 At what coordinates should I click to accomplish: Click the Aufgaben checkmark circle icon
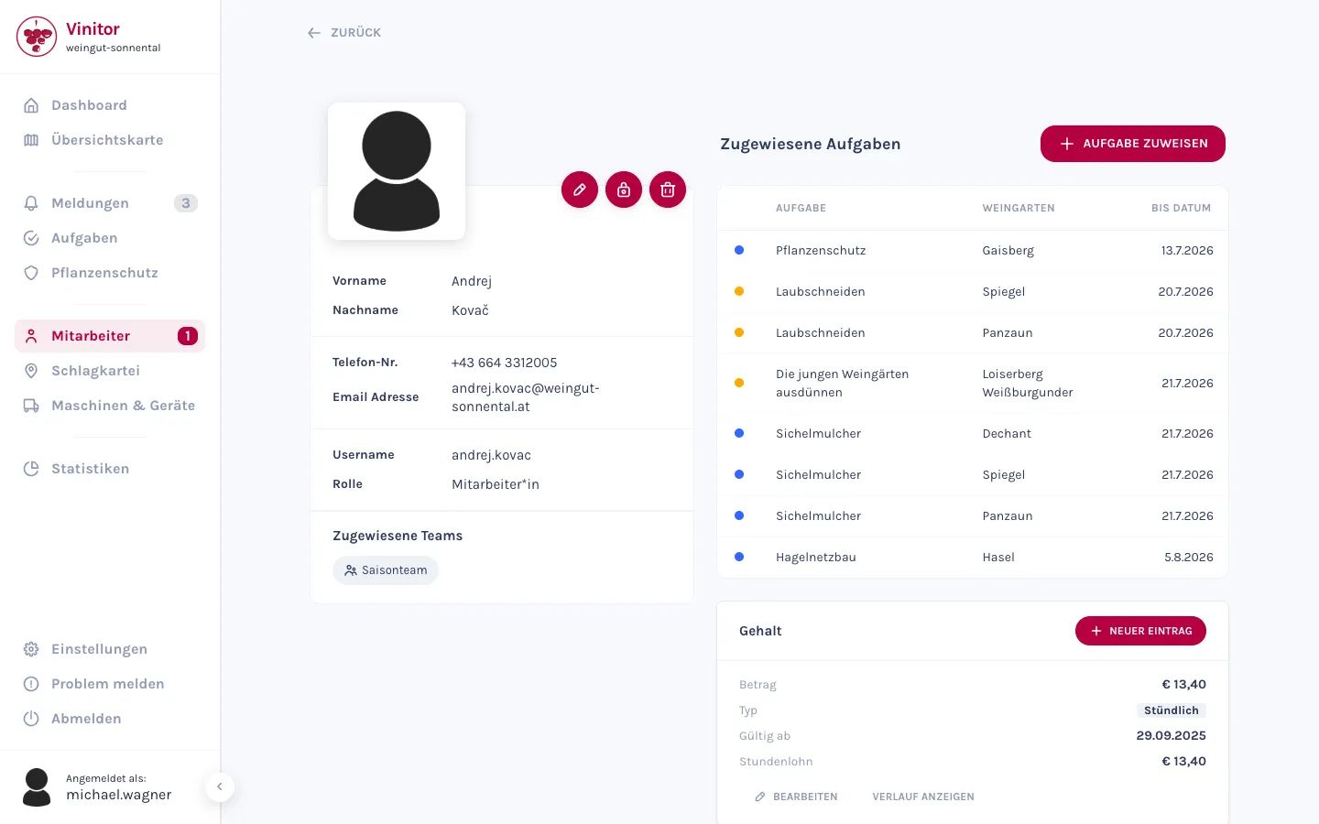point(31,238)
